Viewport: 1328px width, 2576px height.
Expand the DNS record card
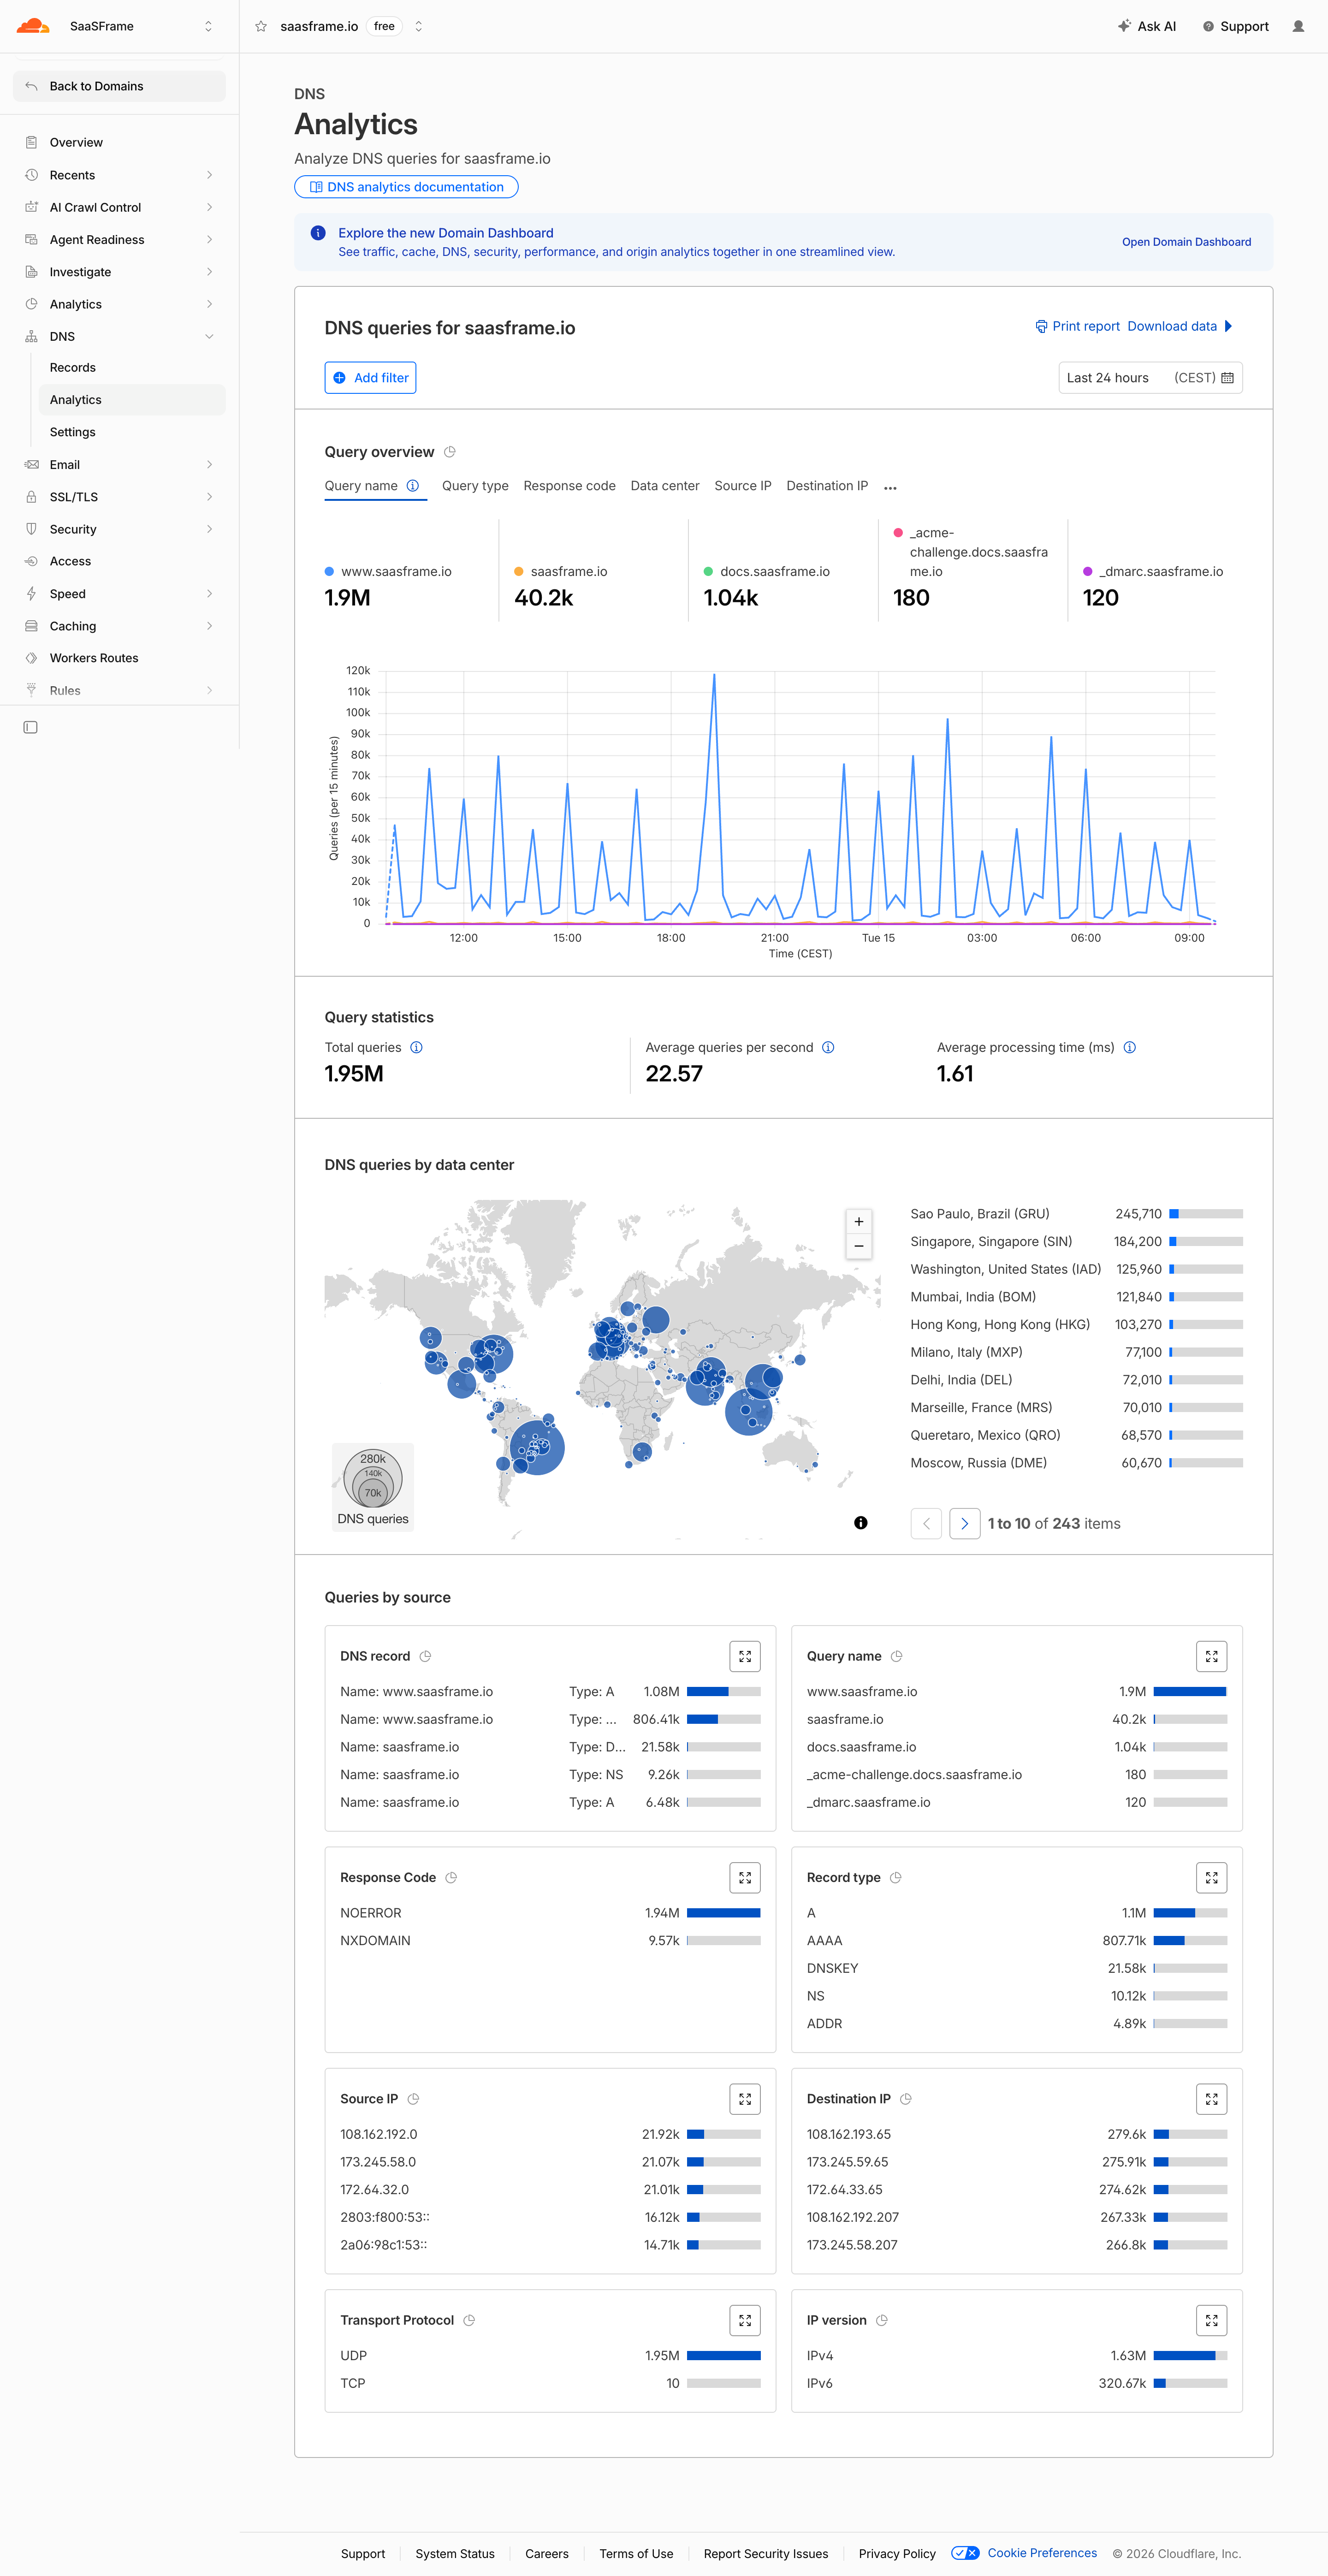pyautogui.click(x=745, y=1656)
